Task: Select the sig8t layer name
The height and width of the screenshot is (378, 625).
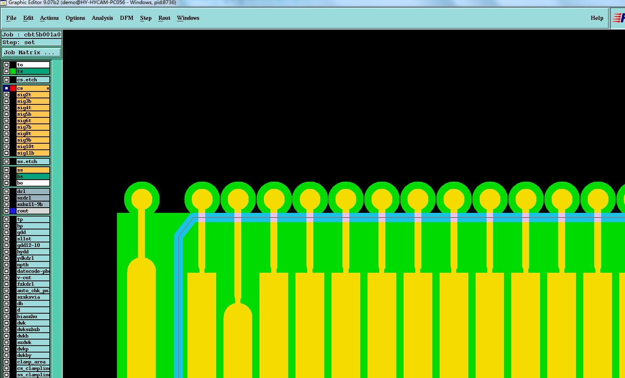Action: [x=33, y=134]
